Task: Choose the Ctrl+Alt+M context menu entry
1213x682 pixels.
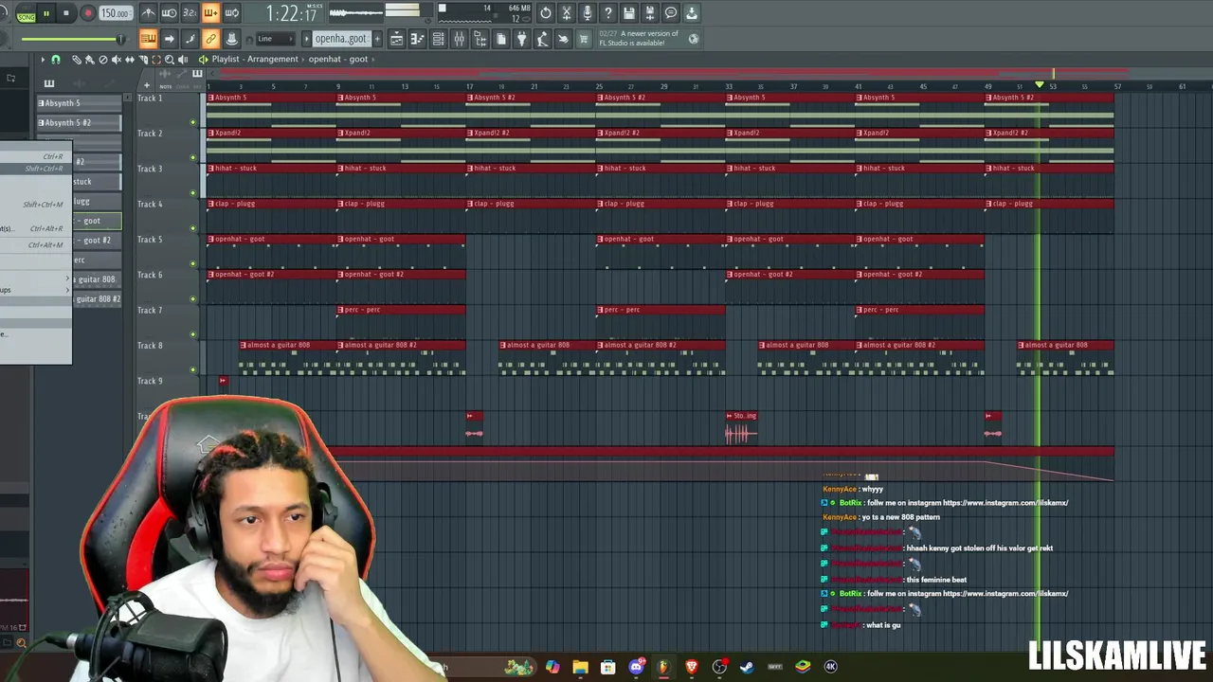Action: coord(35,244)
